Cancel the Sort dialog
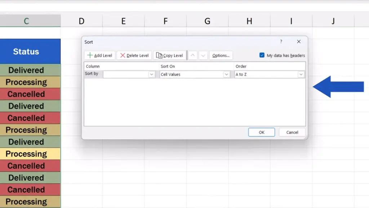The height and width of the screenshot is (208, 369). click(x=292, y=132)
